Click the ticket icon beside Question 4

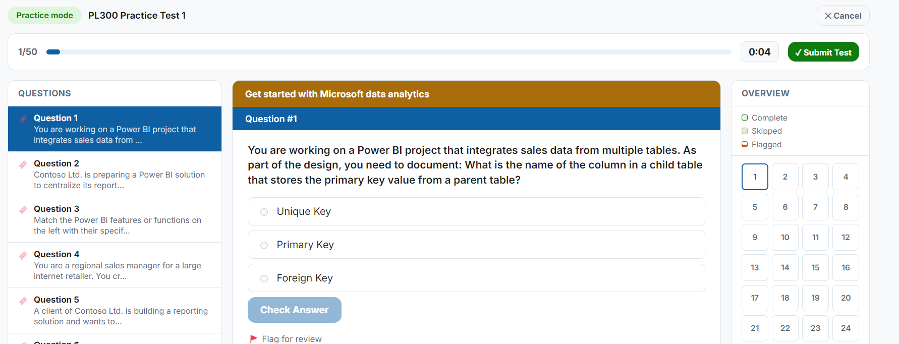point(23,255)
